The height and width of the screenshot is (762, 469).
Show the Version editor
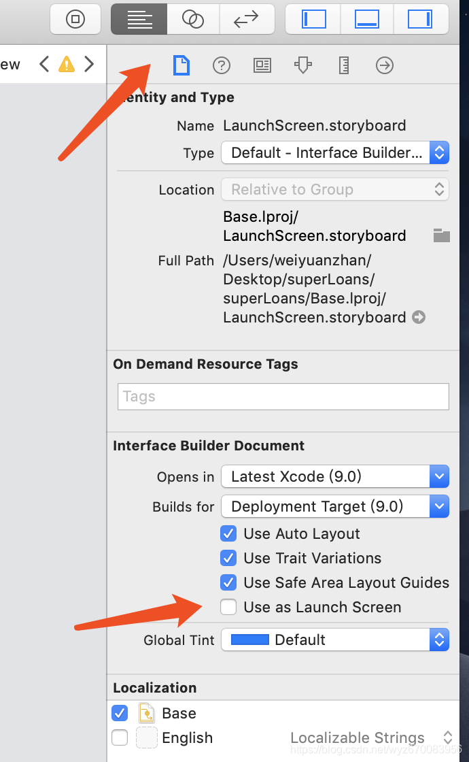[x=247, y=20]
